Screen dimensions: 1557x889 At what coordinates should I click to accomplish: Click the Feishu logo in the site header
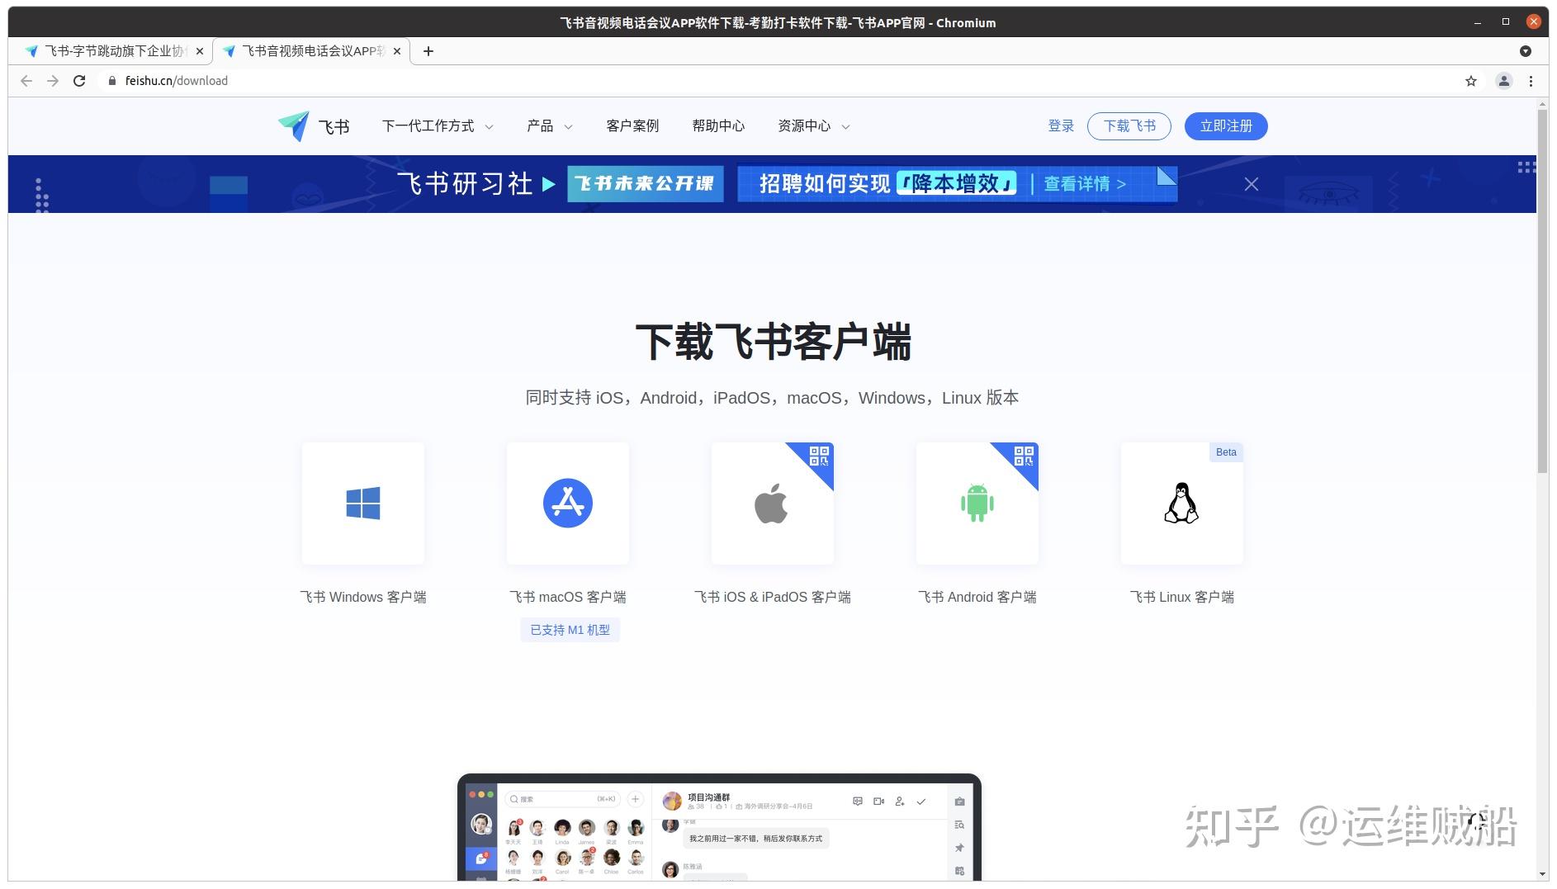click(314, 126)
